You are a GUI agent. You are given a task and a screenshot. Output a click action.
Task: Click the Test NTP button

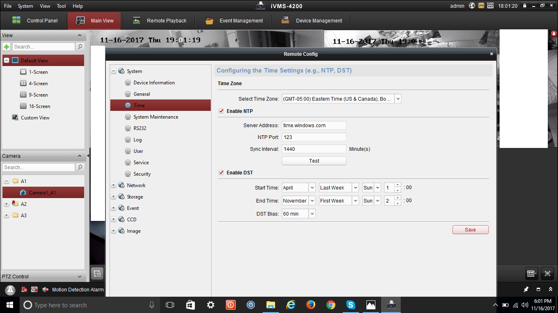(x=314, y=161)
